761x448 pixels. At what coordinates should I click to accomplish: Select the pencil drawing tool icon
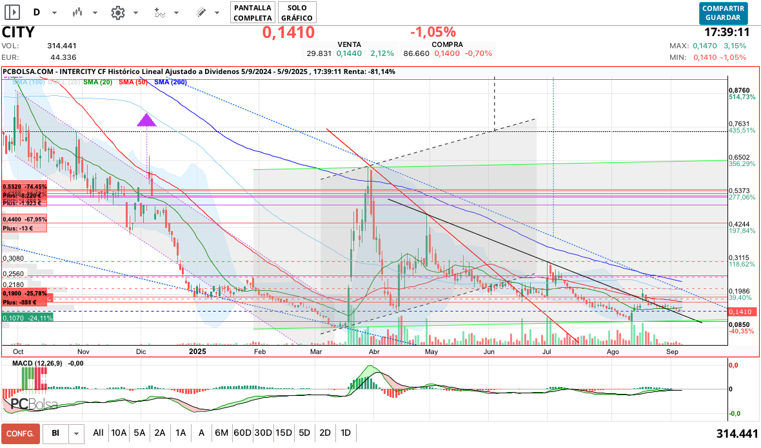[x=201, y=13]
